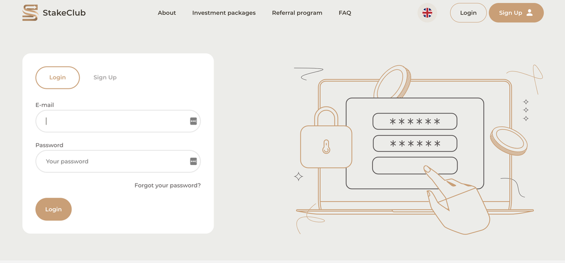Open the About menu item
This screenshot has width=565, height=263.
pyautogui.click(x=167, y=13)
